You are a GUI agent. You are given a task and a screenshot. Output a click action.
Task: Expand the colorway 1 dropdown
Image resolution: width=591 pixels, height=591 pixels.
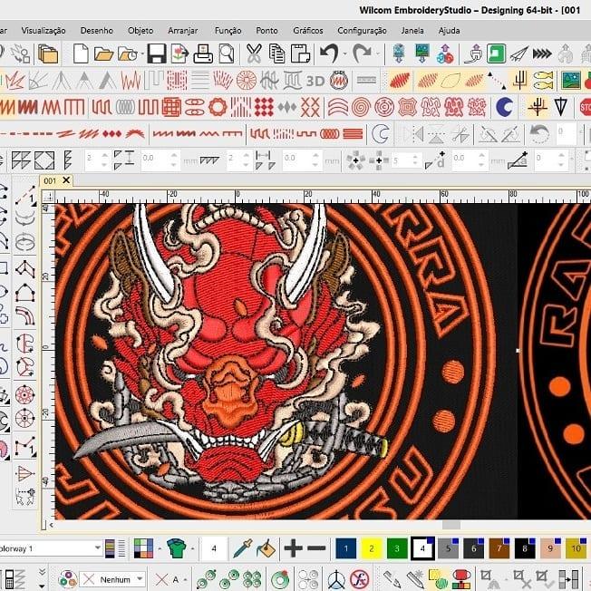[97, 547]
